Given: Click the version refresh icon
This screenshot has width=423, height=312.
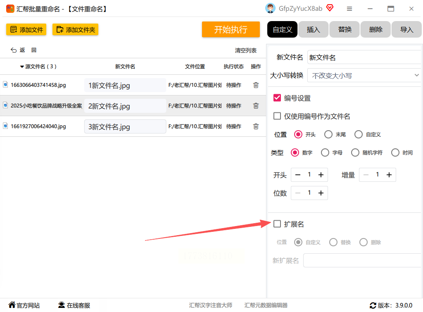Looking at the screenshot, I should click(x=373, y=305).
